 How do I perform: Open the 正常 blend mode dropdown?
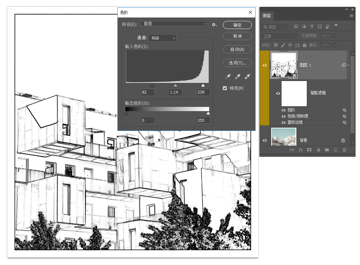coord(280,36)
